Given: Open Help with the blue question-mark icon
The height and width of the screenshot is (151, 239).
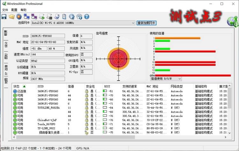Looking at the screenshot, I should 87,17.
